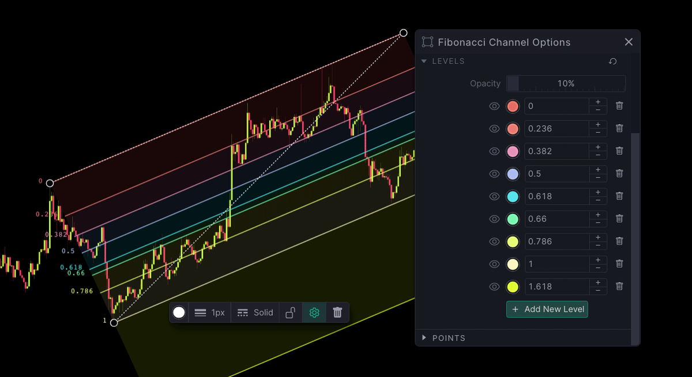Increment the 0.618 level value
Viewport: 692px width, 377px height.
[598, 192]
